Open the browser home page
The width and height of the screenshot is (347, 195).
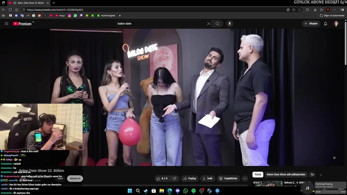click(x=17, y=10)
